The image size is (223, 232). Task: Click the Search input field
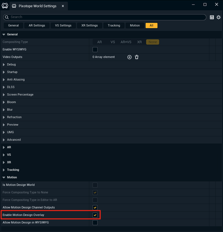pos(106,17)
